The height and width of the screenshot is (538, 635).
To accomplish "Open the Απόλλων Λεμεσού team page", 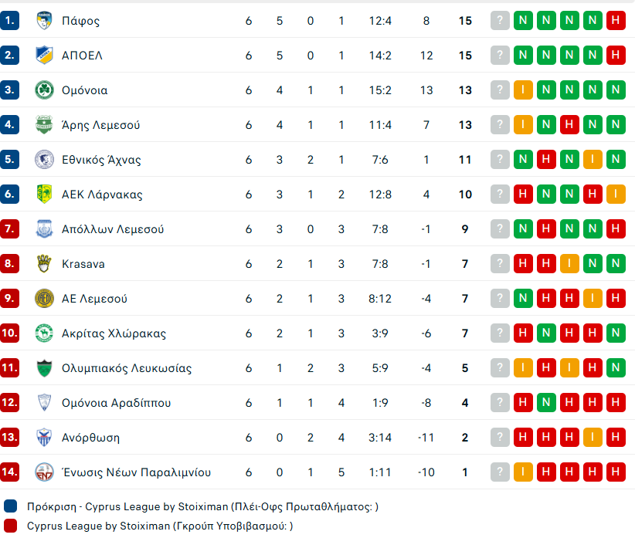I will 113,229.
